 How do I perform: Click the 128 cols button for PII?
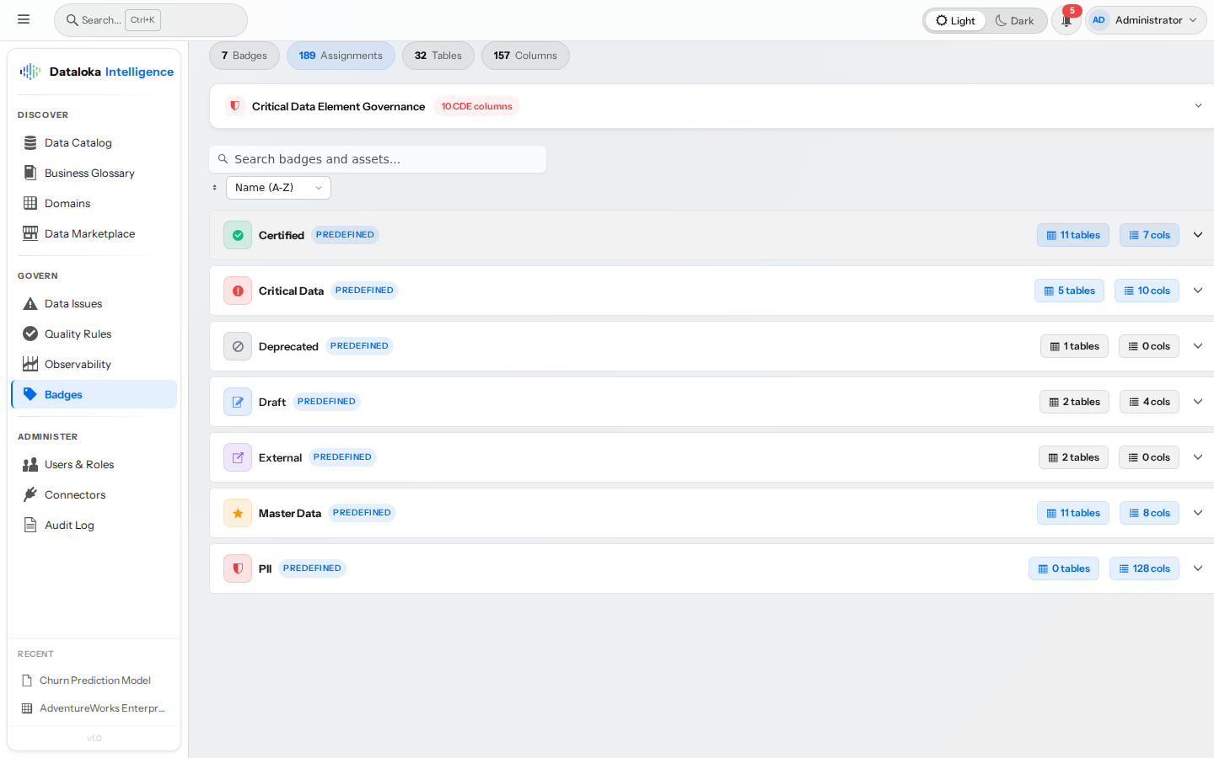1144,568
